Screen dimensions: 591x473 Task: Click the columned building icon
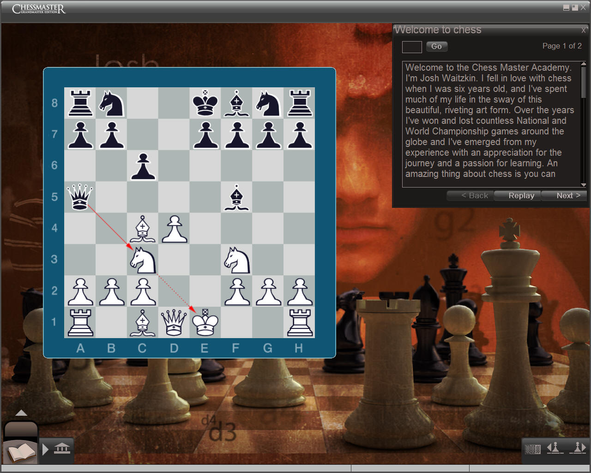(62, 449)
